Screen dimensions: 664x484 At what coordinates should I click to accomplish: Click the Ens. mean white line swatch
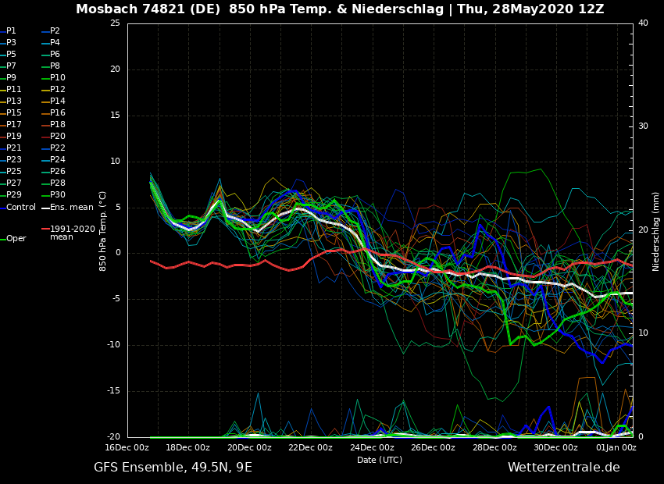point(45,208)
